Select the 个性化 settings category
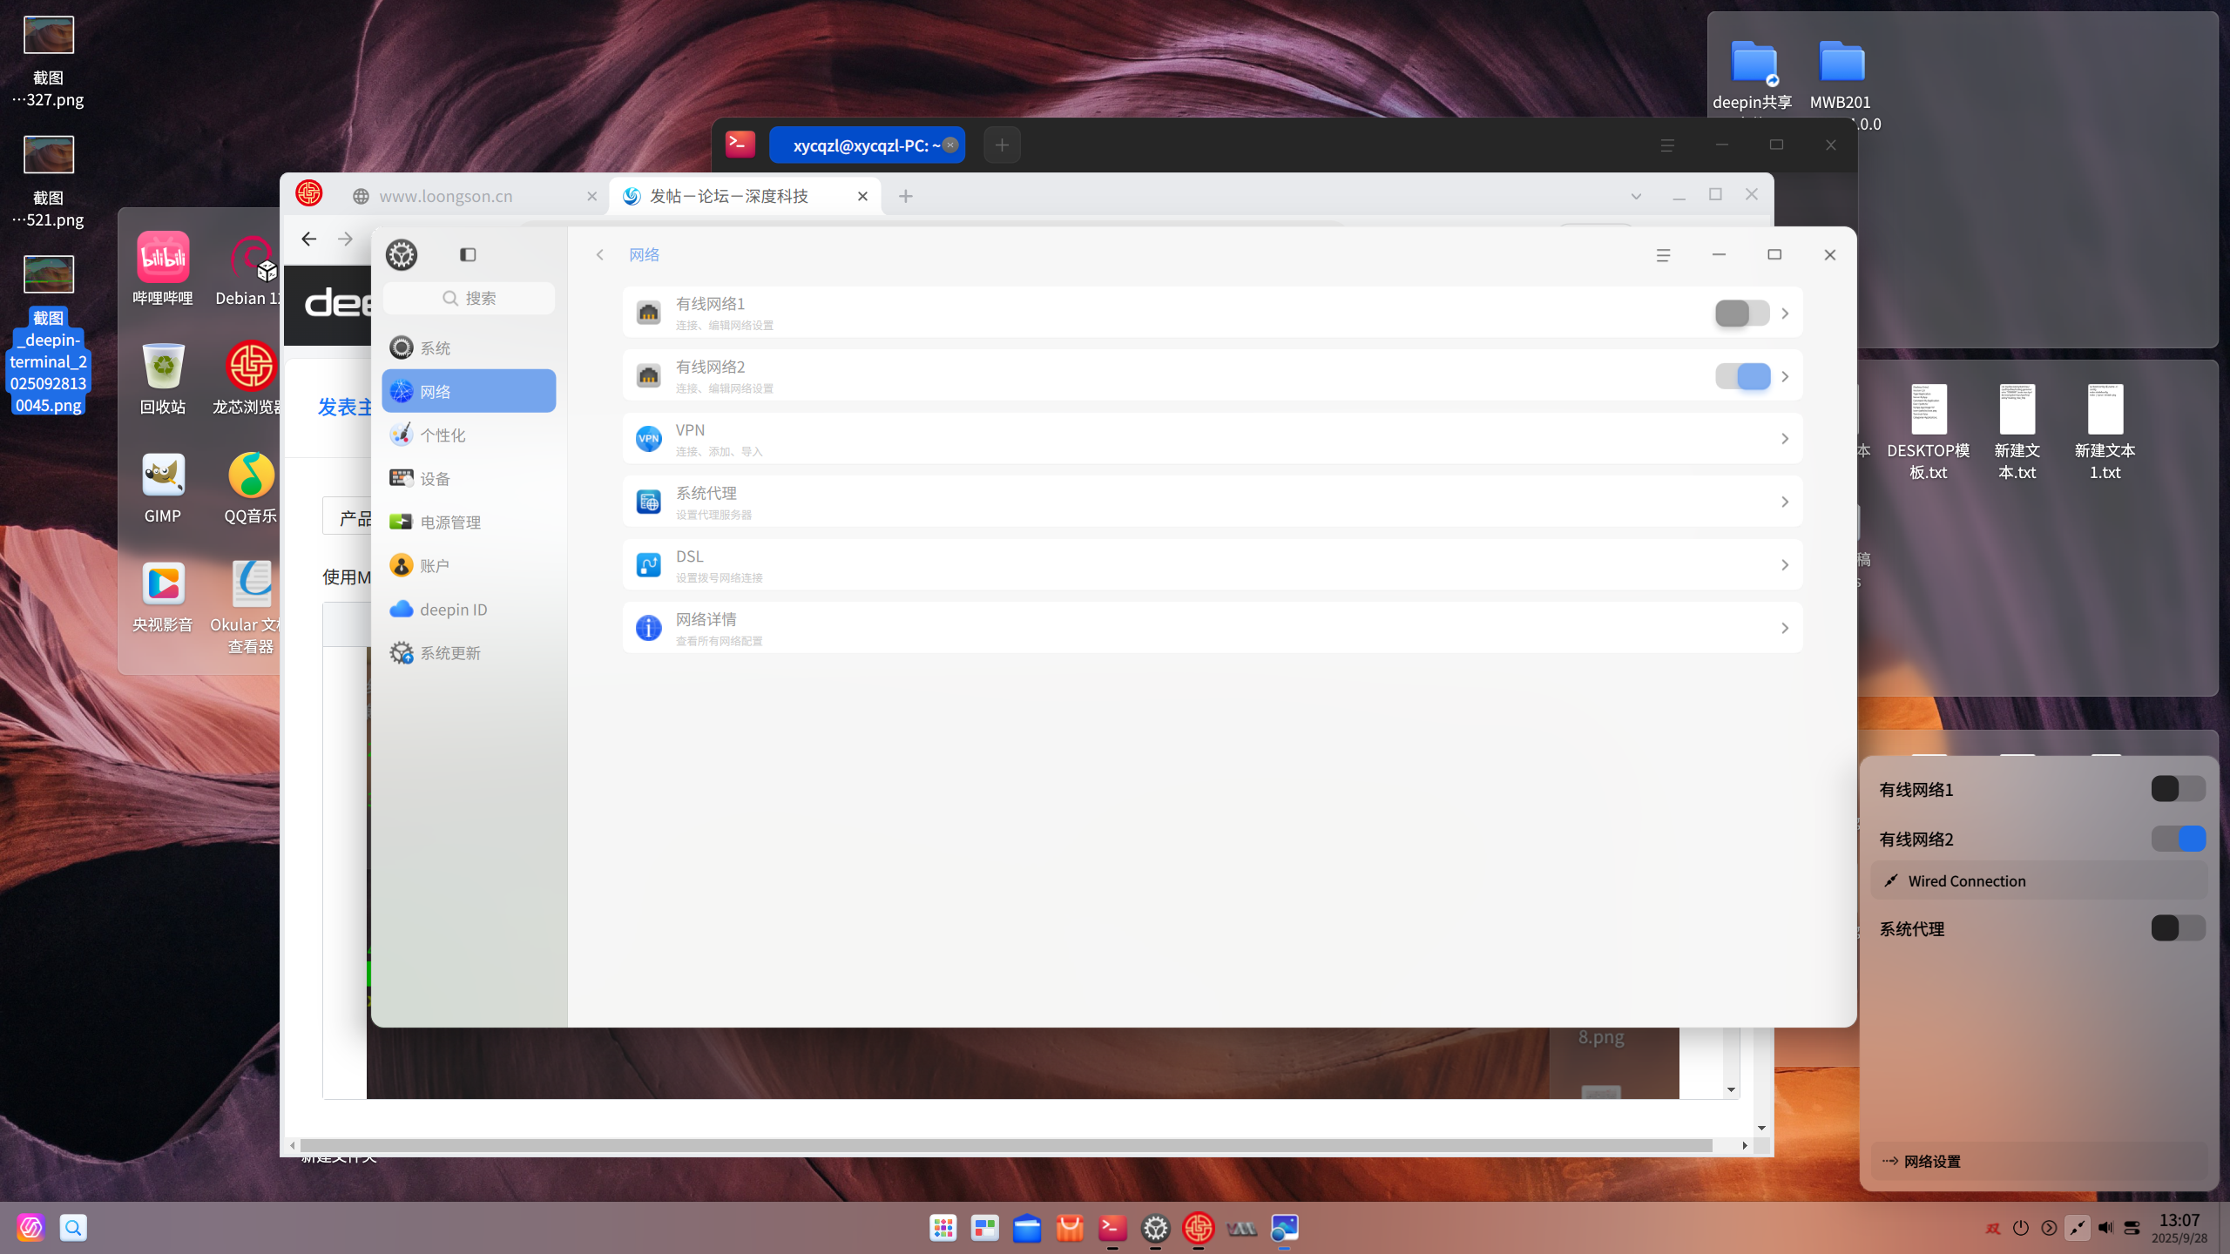The height and width of the screenshot is (1254, 2230). (469, 435)
